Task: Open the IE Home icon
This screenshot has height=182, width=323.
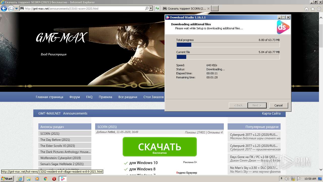Action: click(306, 9)
